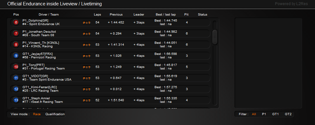This screenshot has height=125, width=315.
Task: Select the GT1_Kimi-Ferrari[LRC] driver row
Action: [x=110, y=89]
